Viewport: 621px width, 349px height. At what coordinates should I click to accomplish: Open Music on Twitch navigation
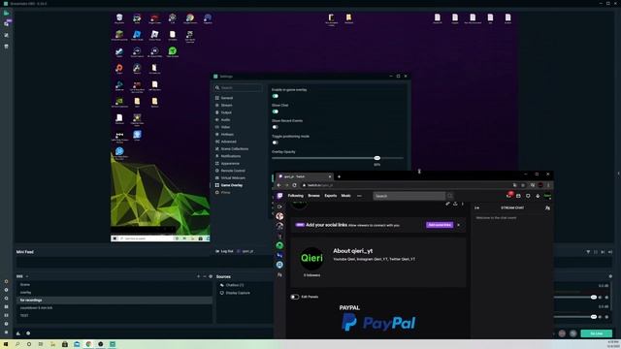(345, 196)
